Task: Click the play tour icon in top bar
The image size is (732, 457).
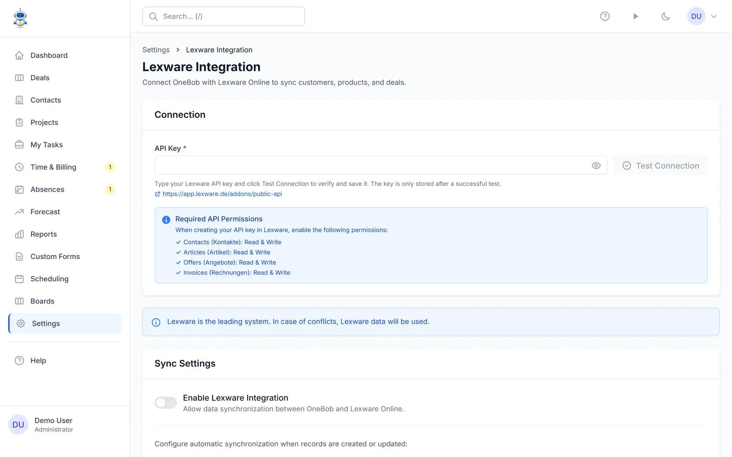Action: [x=635, y=16]
